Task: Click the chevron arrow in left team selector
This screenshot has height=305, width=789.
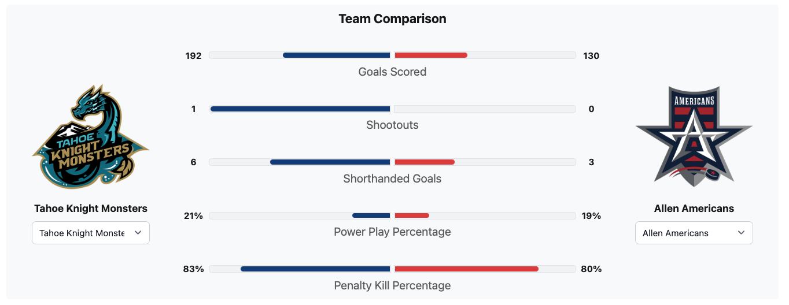Action: coord(138,233)
